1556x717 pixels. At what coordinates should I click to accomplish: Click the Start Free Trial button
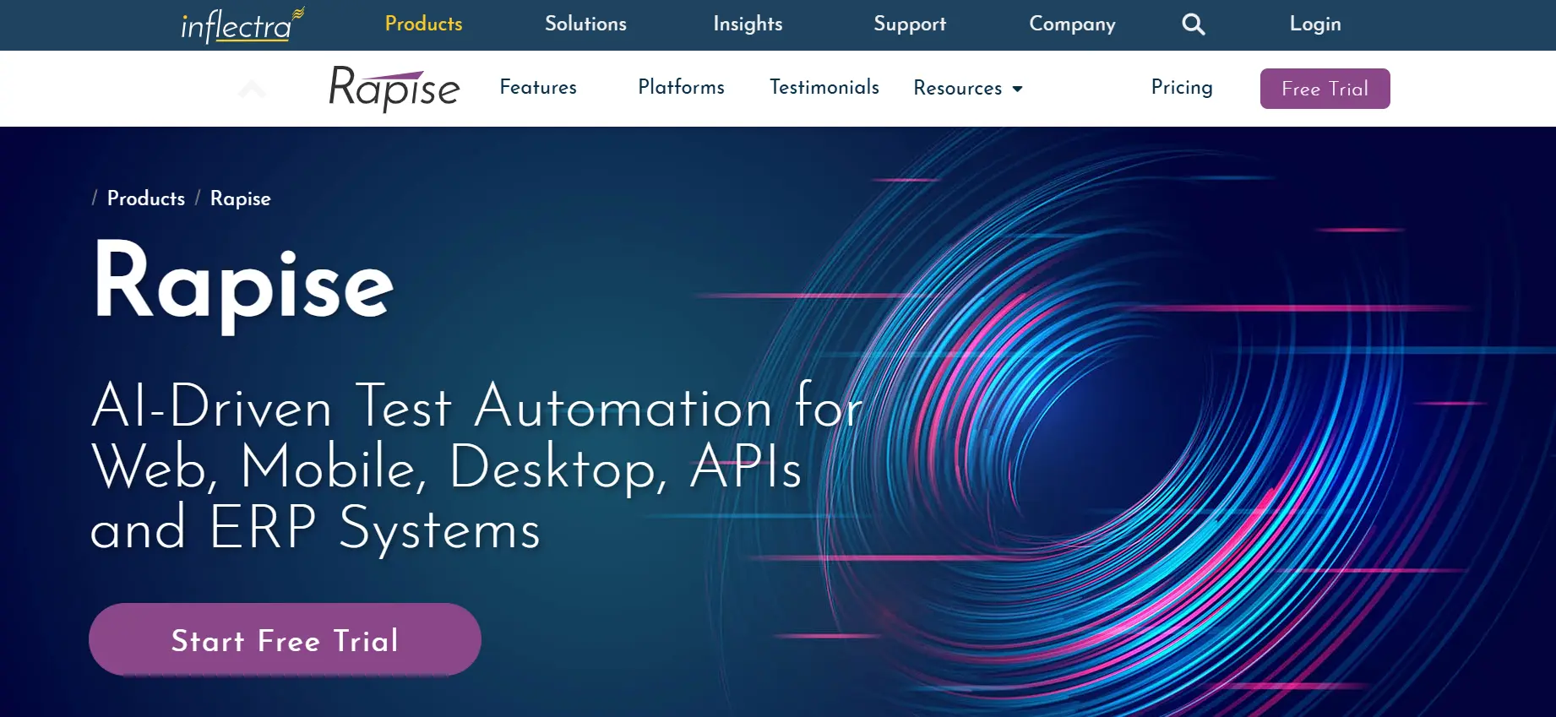(x=285, y=639)
